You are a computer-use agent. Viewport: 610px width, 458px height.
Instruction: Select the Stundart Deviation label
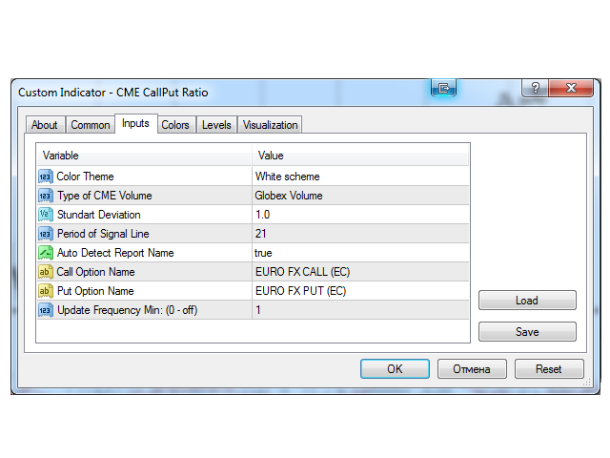pyautogui.click(x=99, y=215)
